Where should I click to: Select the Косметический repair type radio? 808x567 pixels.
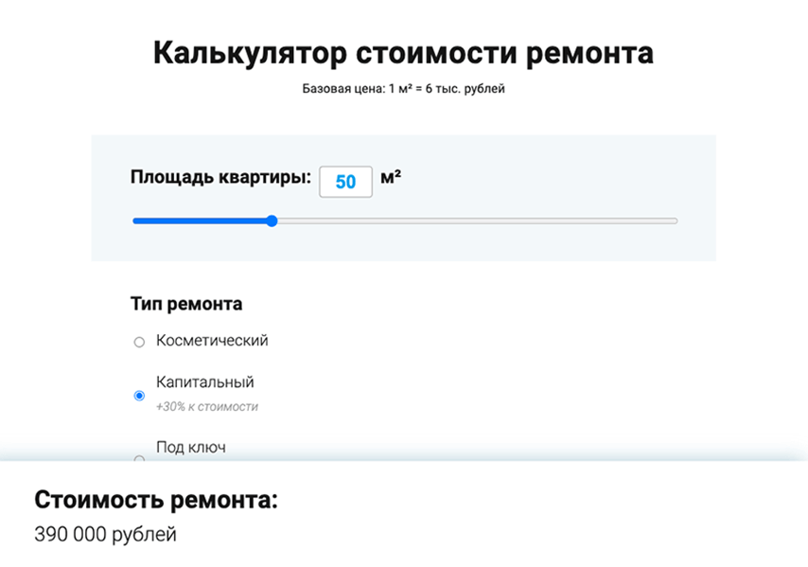139,343
